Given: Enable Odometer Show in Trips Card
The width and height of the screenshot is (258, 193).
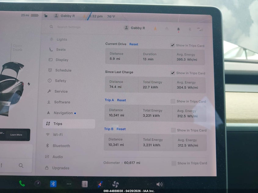Looking at the screenshot, I should 174,163.
